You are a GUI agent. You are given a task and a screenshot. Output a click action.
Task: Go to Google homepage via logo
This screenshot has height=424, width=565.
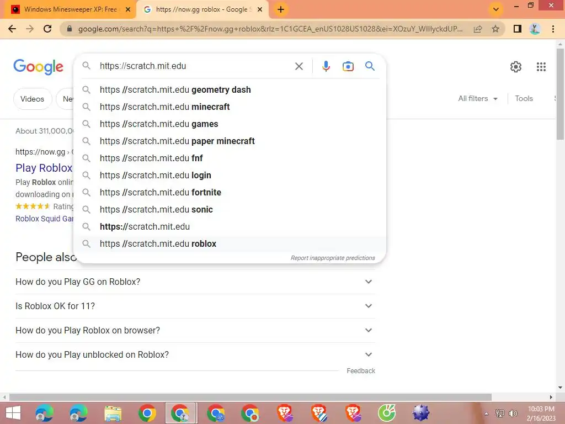pyautogui.click(x=38, y=67)
